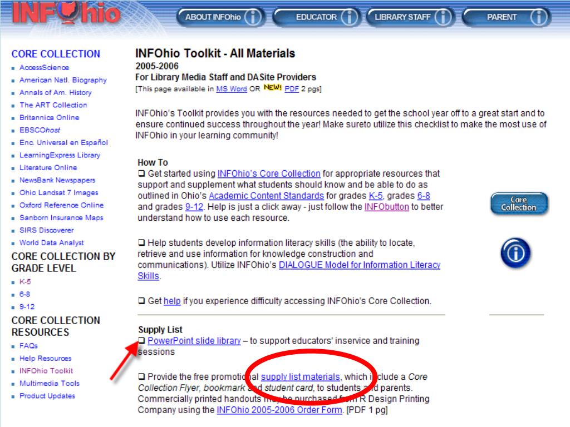Click the yellow NEW! badge
The image size is (570, 427).
click(273, 87)
